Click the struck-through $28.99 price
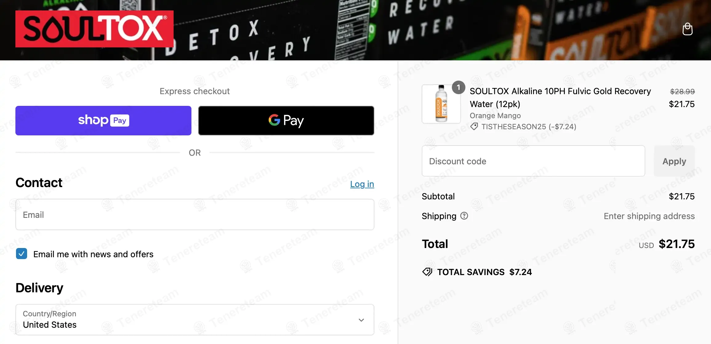Screen dimensions: 711x344 [x=682, y=91]
